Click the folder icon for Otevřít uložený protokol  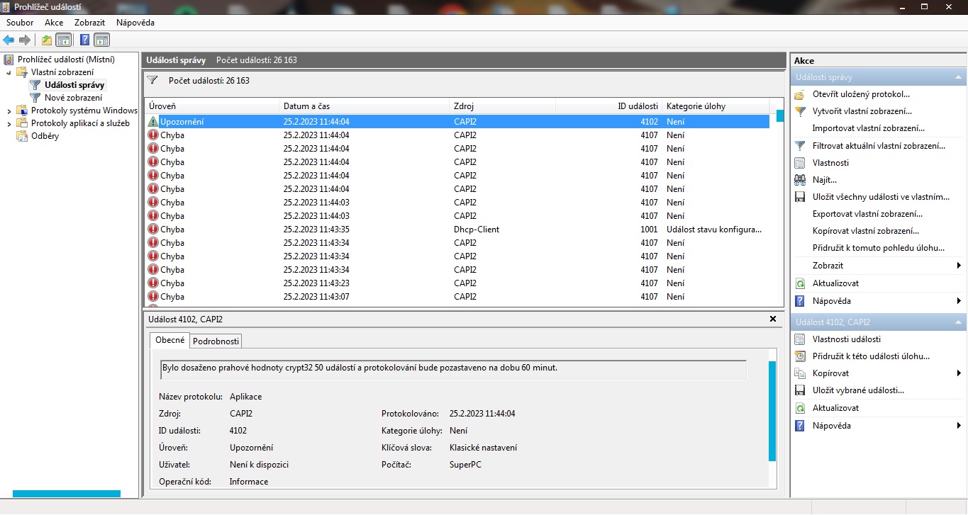(x=800, y=94)
